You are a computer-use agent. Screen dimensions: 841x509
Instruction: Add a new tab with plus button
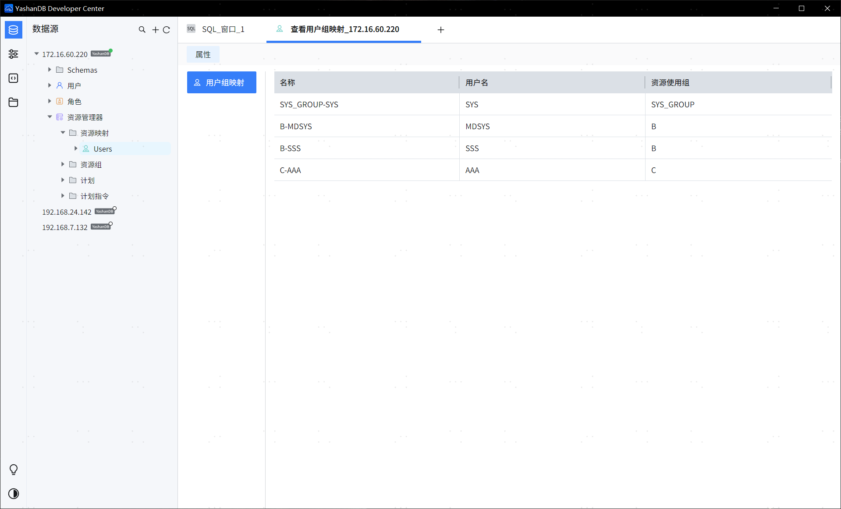[441, 30]
